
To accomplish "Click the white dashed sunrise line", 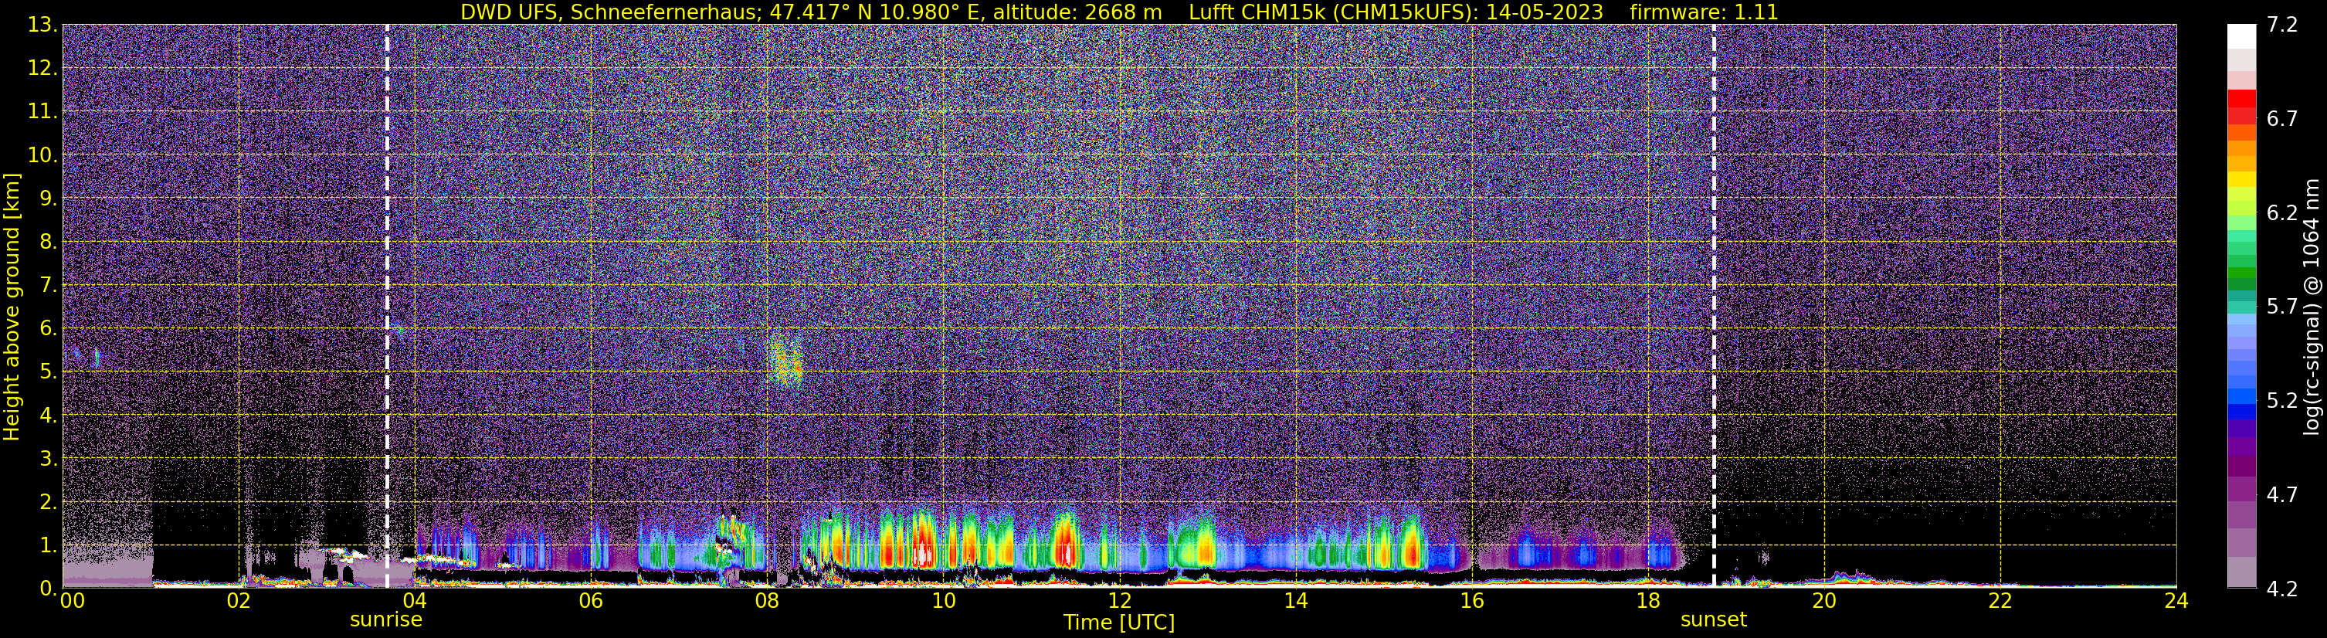I will [x=388, y=305].
